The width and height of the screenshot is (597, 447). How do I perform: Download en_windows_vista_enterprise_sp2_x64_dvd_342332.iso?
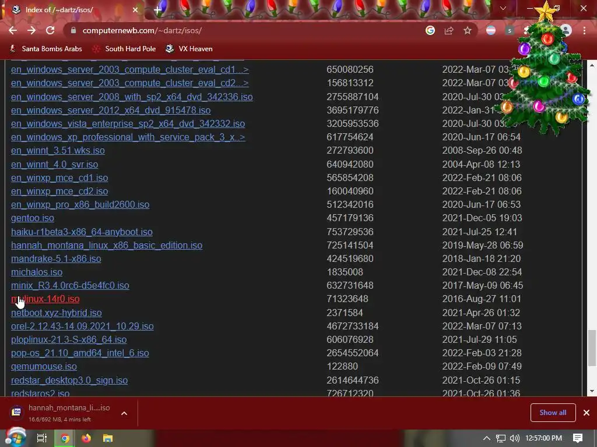click(128, 123)
